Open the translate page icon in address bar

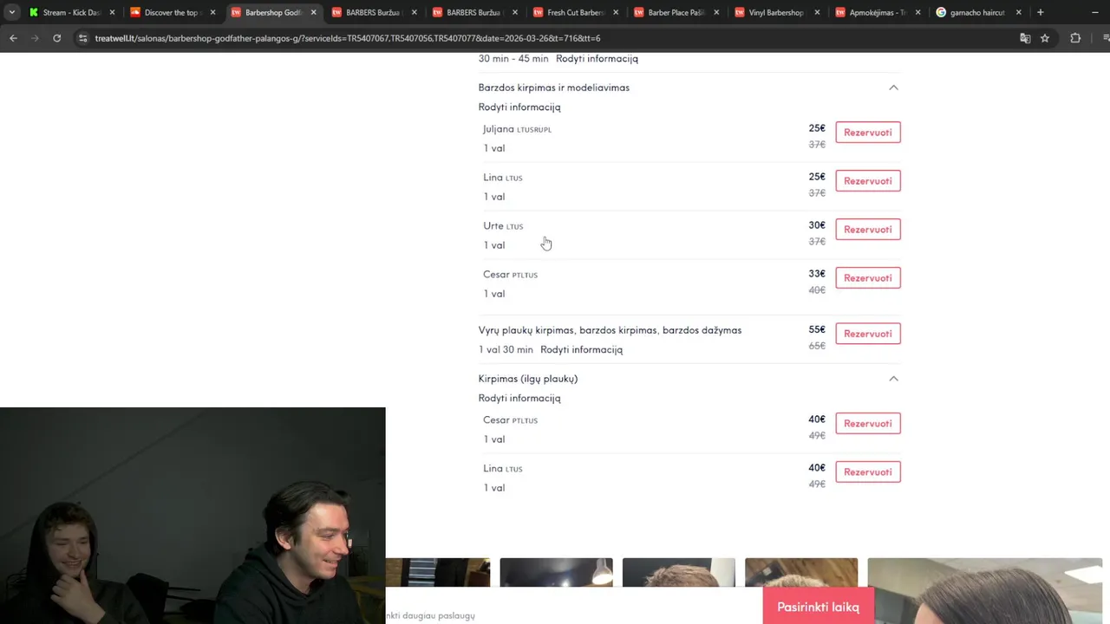[1025, 38]
